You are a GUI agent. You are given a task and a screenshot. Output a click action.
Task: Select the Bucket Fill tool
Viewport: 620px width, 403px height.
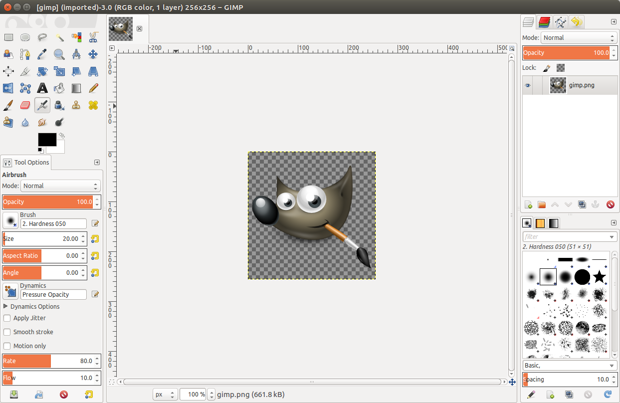[x=59, y=88]
